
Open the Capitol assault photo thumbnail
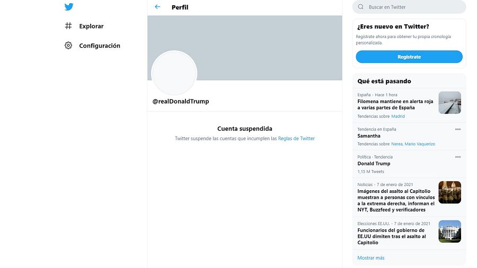coord(449,192)
